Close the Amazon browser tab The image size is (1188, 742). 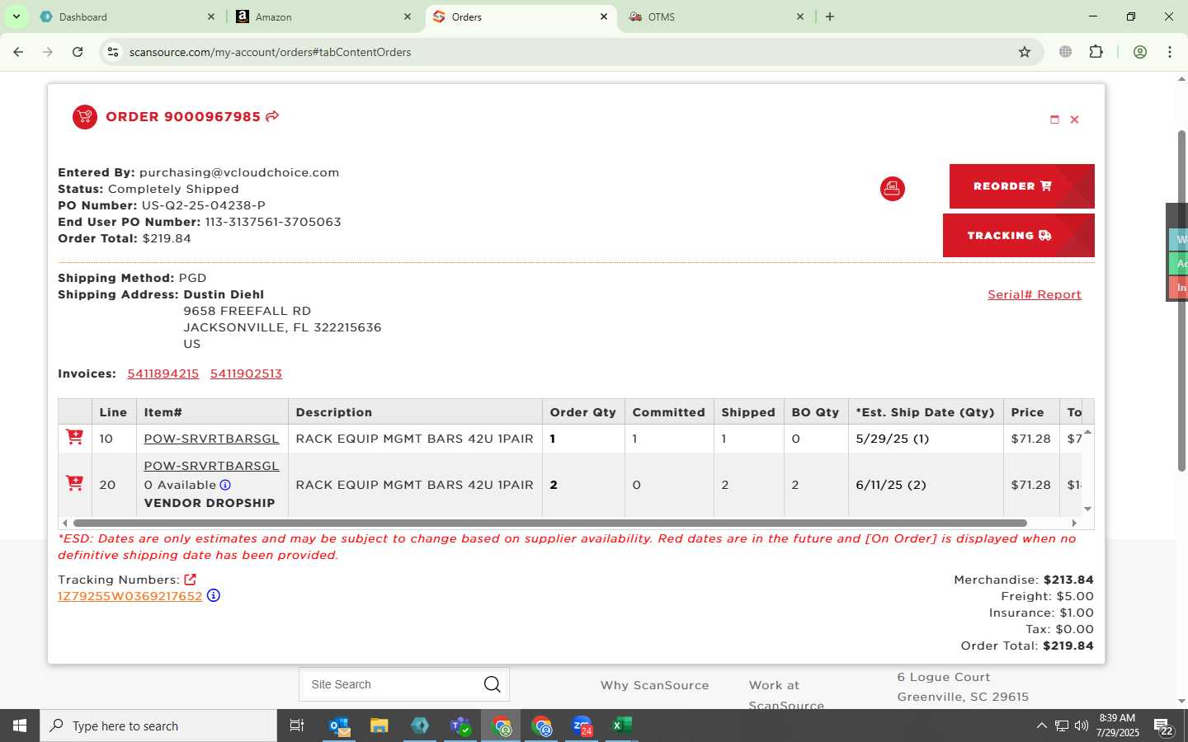coord(408,16)
